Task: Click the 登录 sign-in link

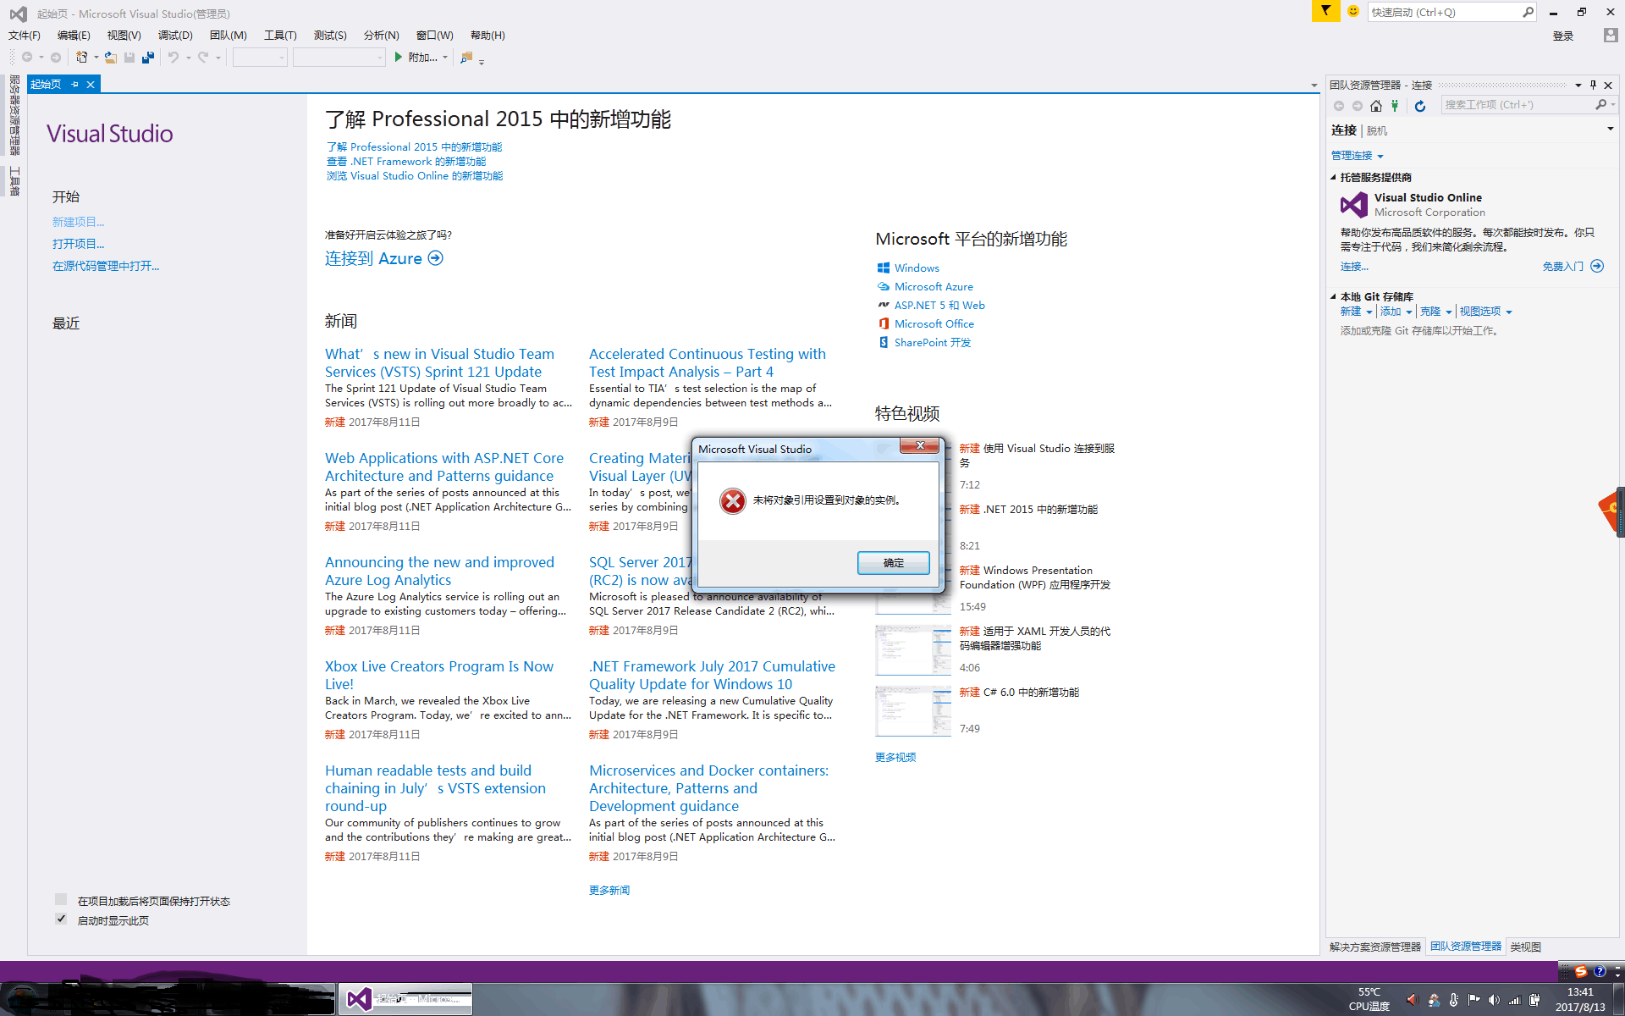Action: click(x=1563, y=36)
